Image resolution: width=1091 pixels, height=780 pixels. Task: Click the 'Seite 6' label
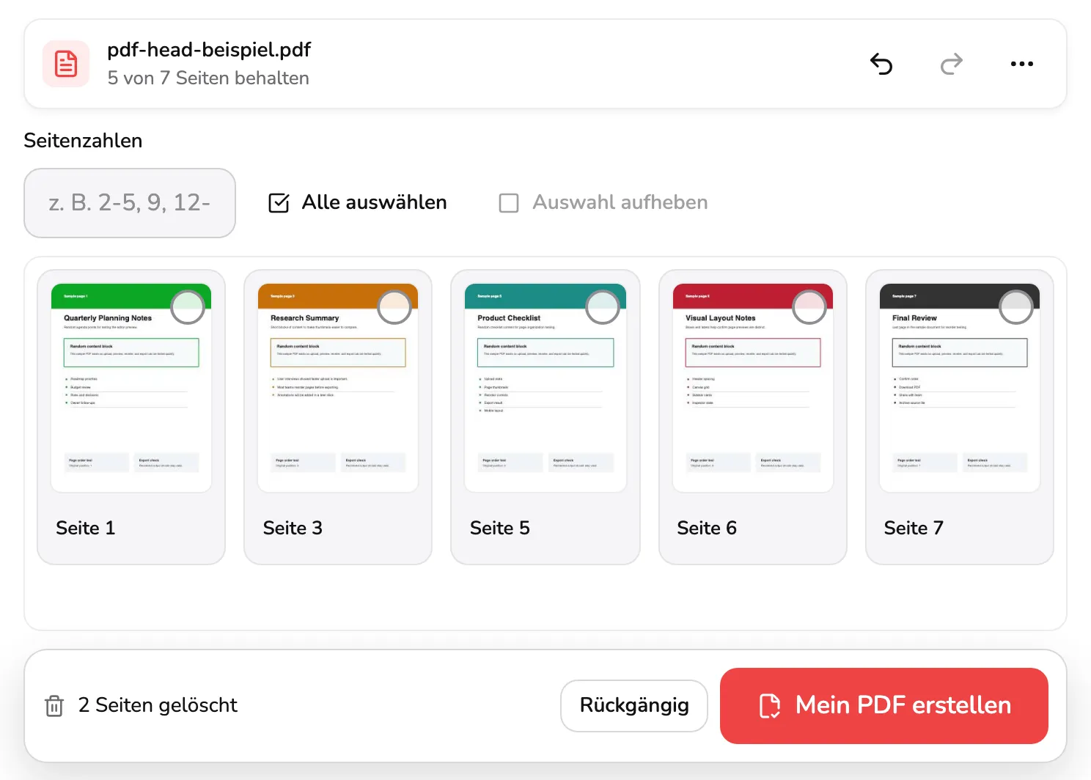(x=707, y=529)
